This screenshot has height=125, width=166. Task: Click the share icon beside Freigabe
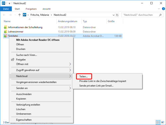[13, 60]
